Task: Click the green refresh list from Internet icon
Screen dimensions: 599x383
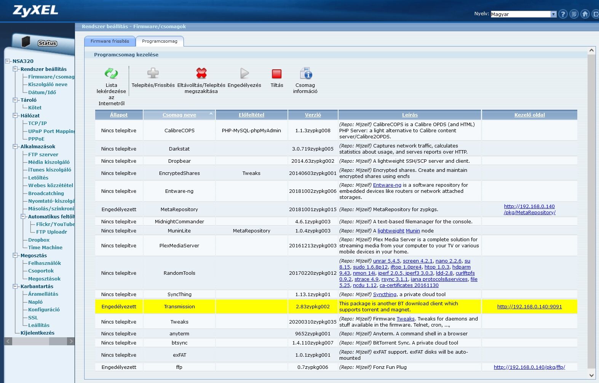Action: [x=111, y=73]
